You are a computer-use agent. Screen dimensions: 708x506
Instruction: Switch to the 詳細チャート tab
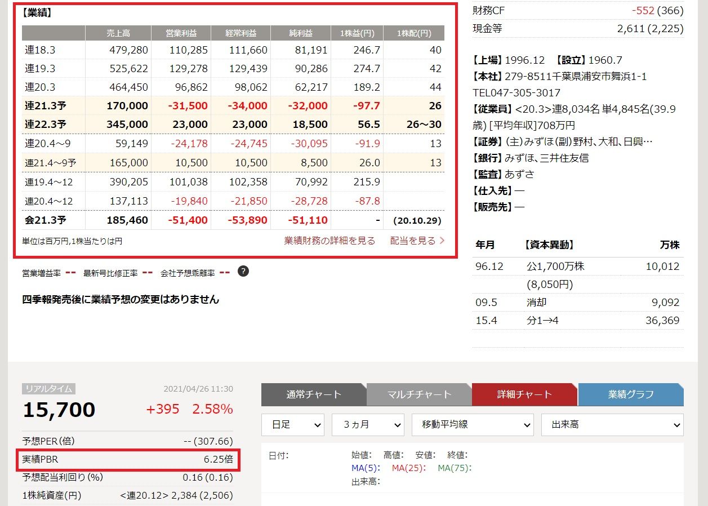tap(524, 394)
